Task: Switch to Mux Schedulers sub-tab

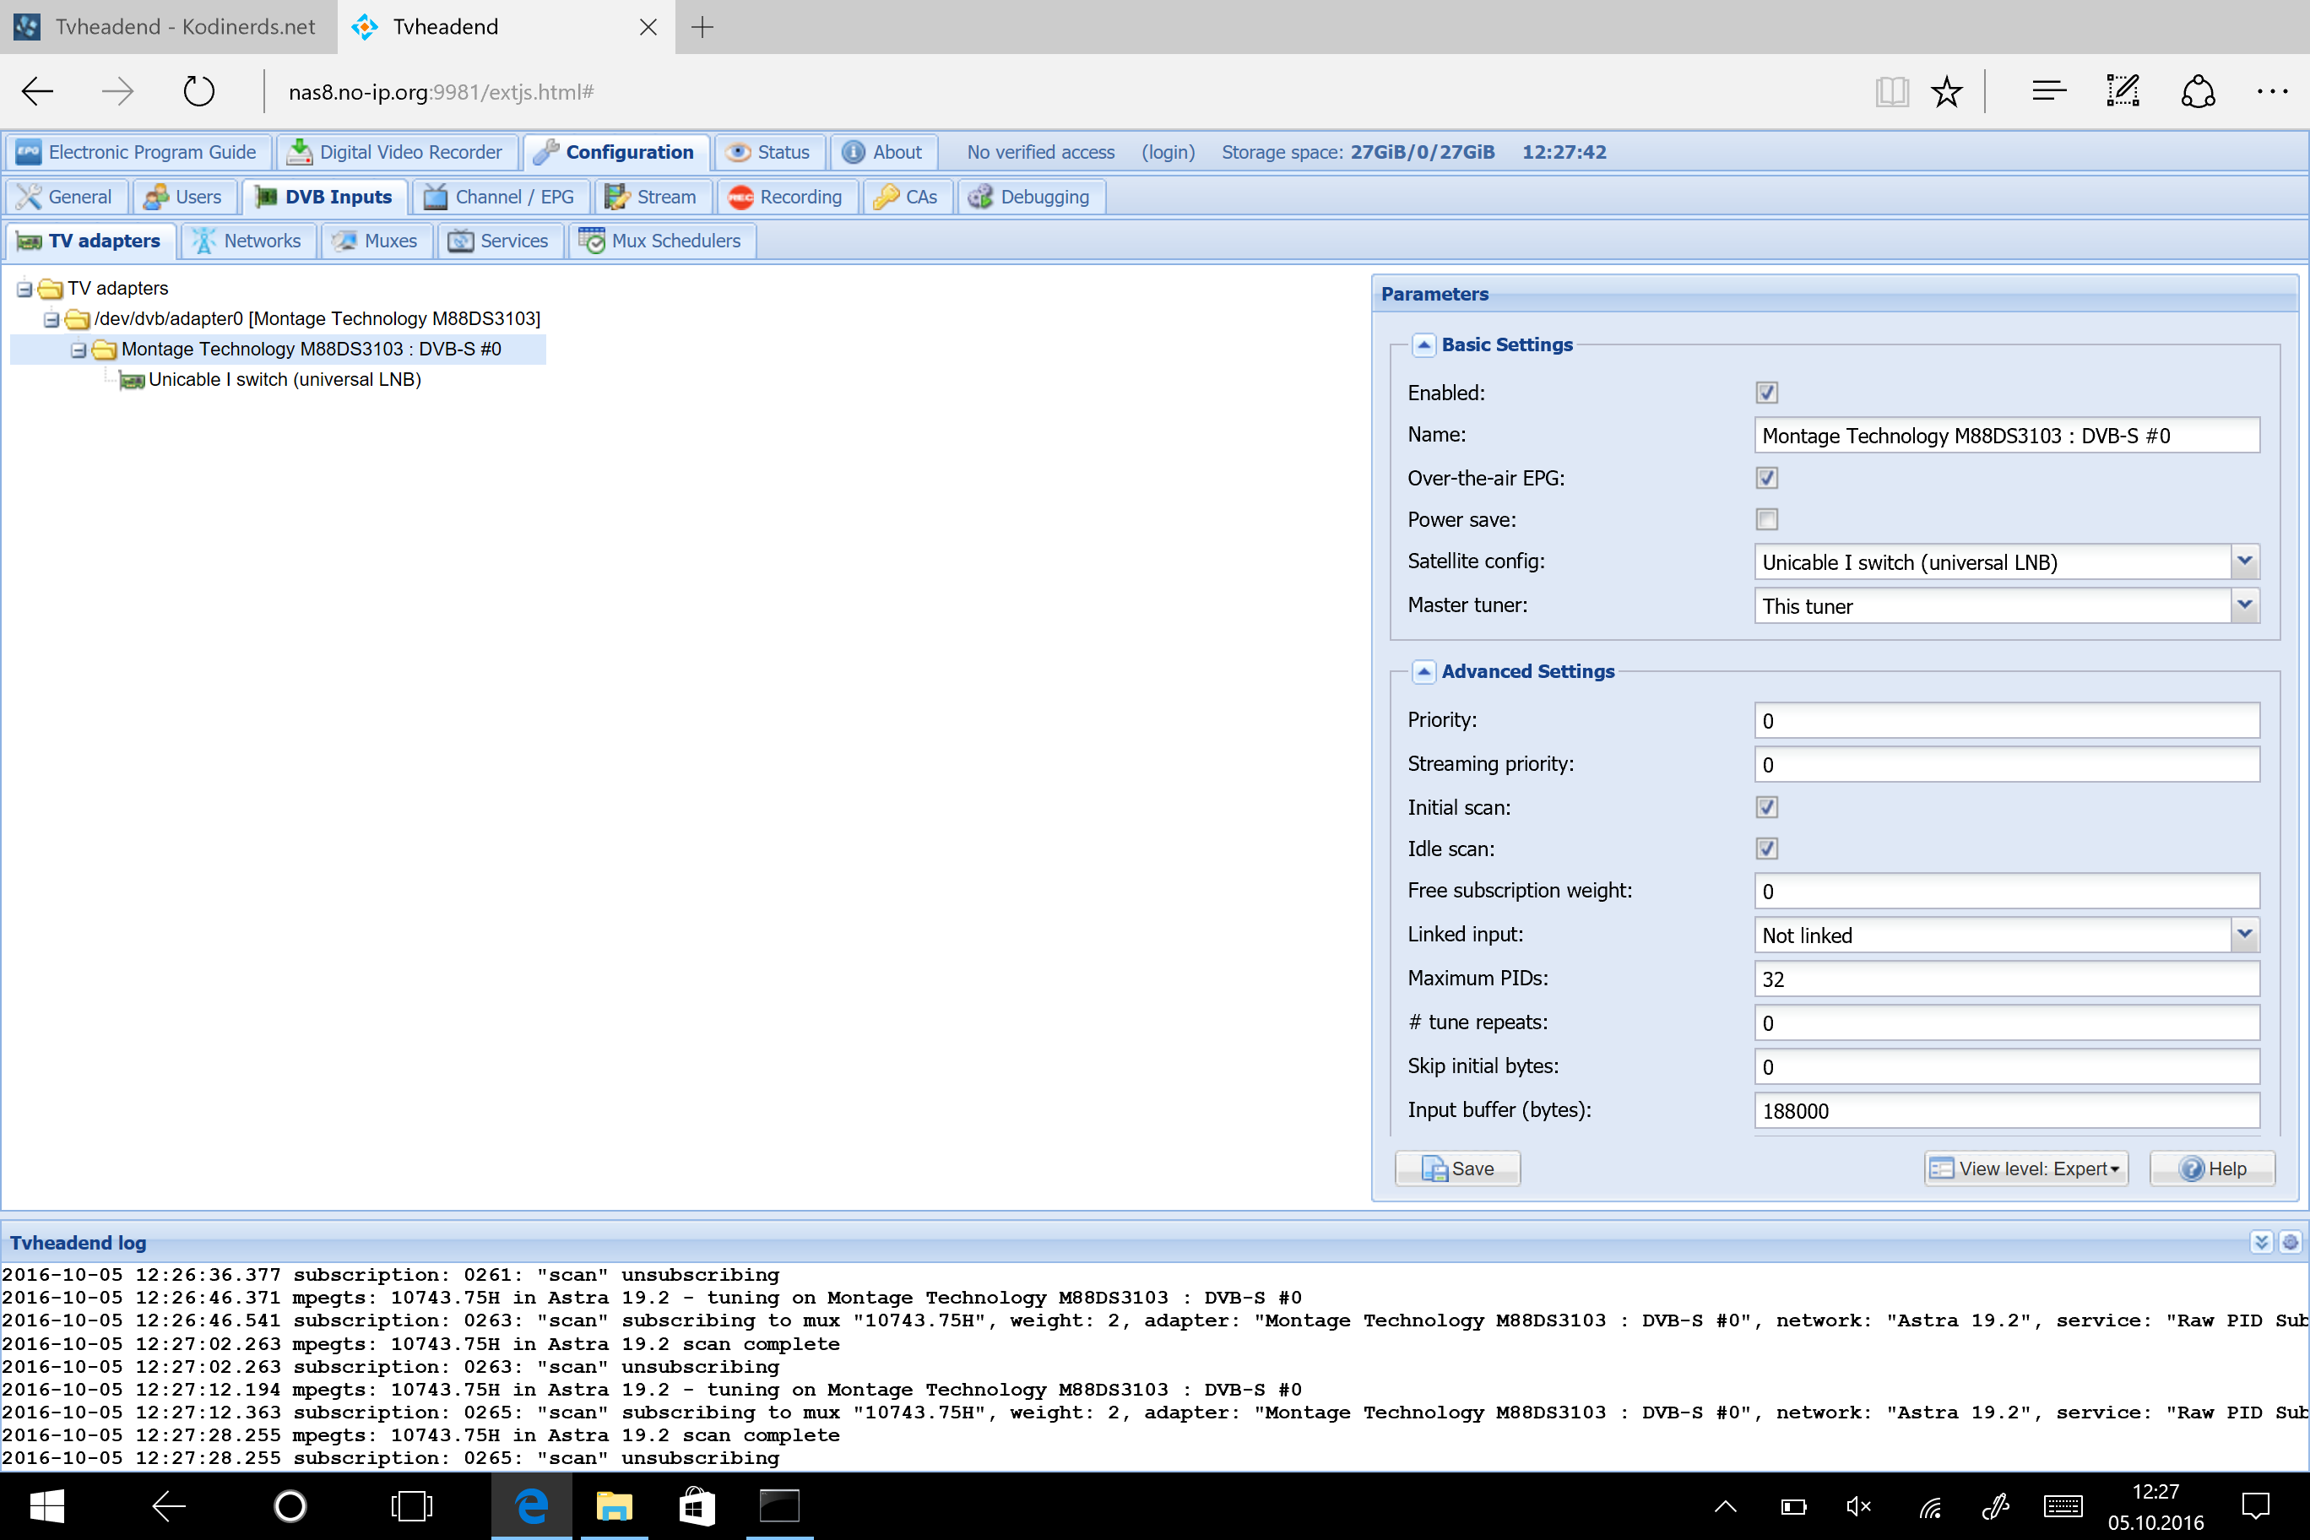Action: point(662,241)
